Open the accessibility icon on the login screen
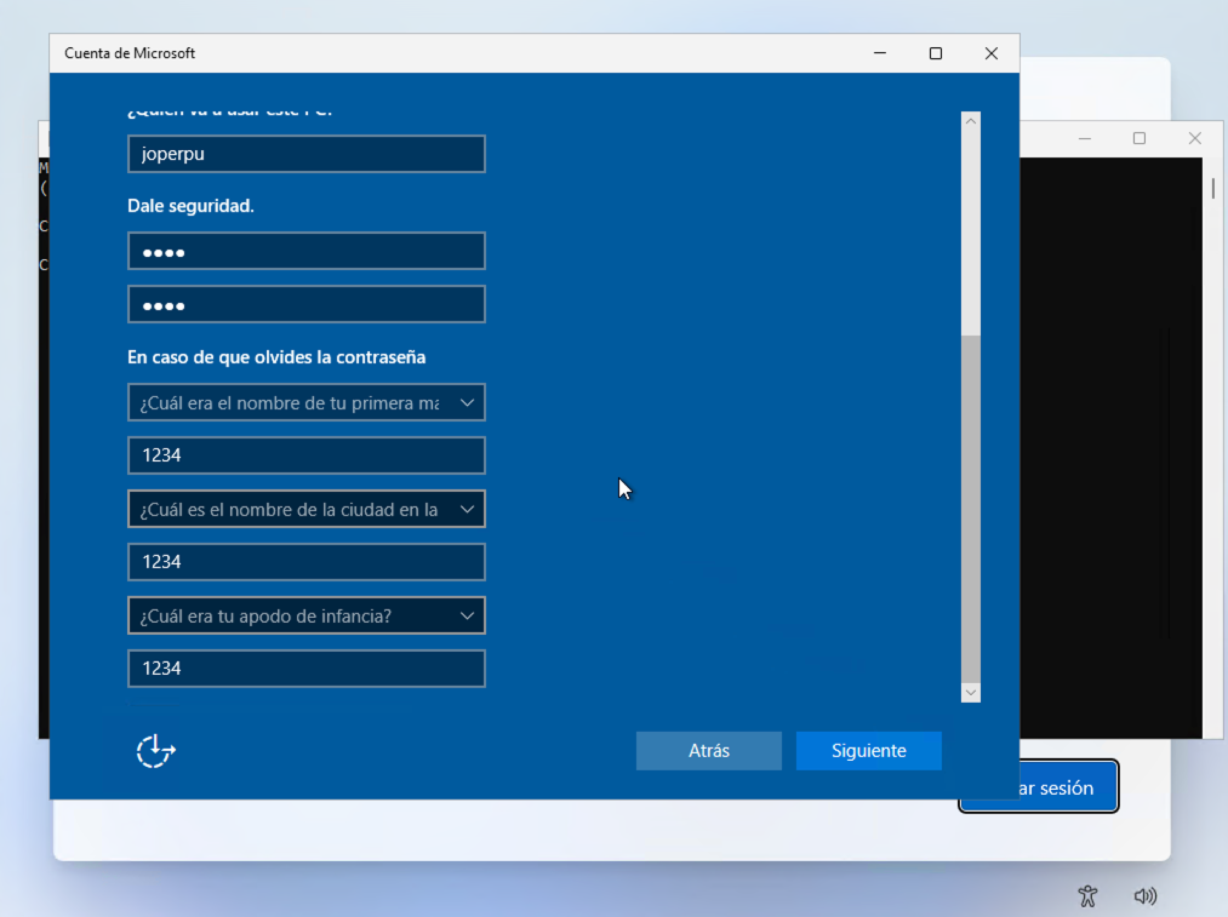The width and height of the screenshot is (1228, 917). tap(1088, 896)
